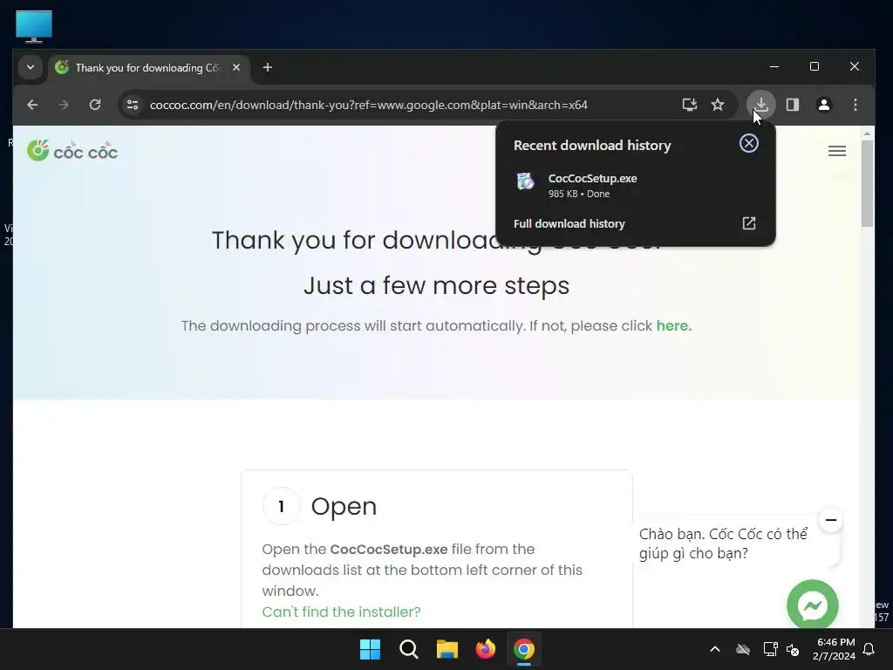The width and height of the screenshot is (893, 670).
Task: Select the 'Thank you for downloading' tab
Action: pyautogui.click(x=149, y=68)
